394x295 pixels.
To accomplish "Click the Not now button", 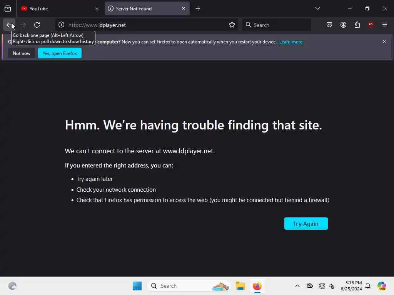I will coord(22,53).
